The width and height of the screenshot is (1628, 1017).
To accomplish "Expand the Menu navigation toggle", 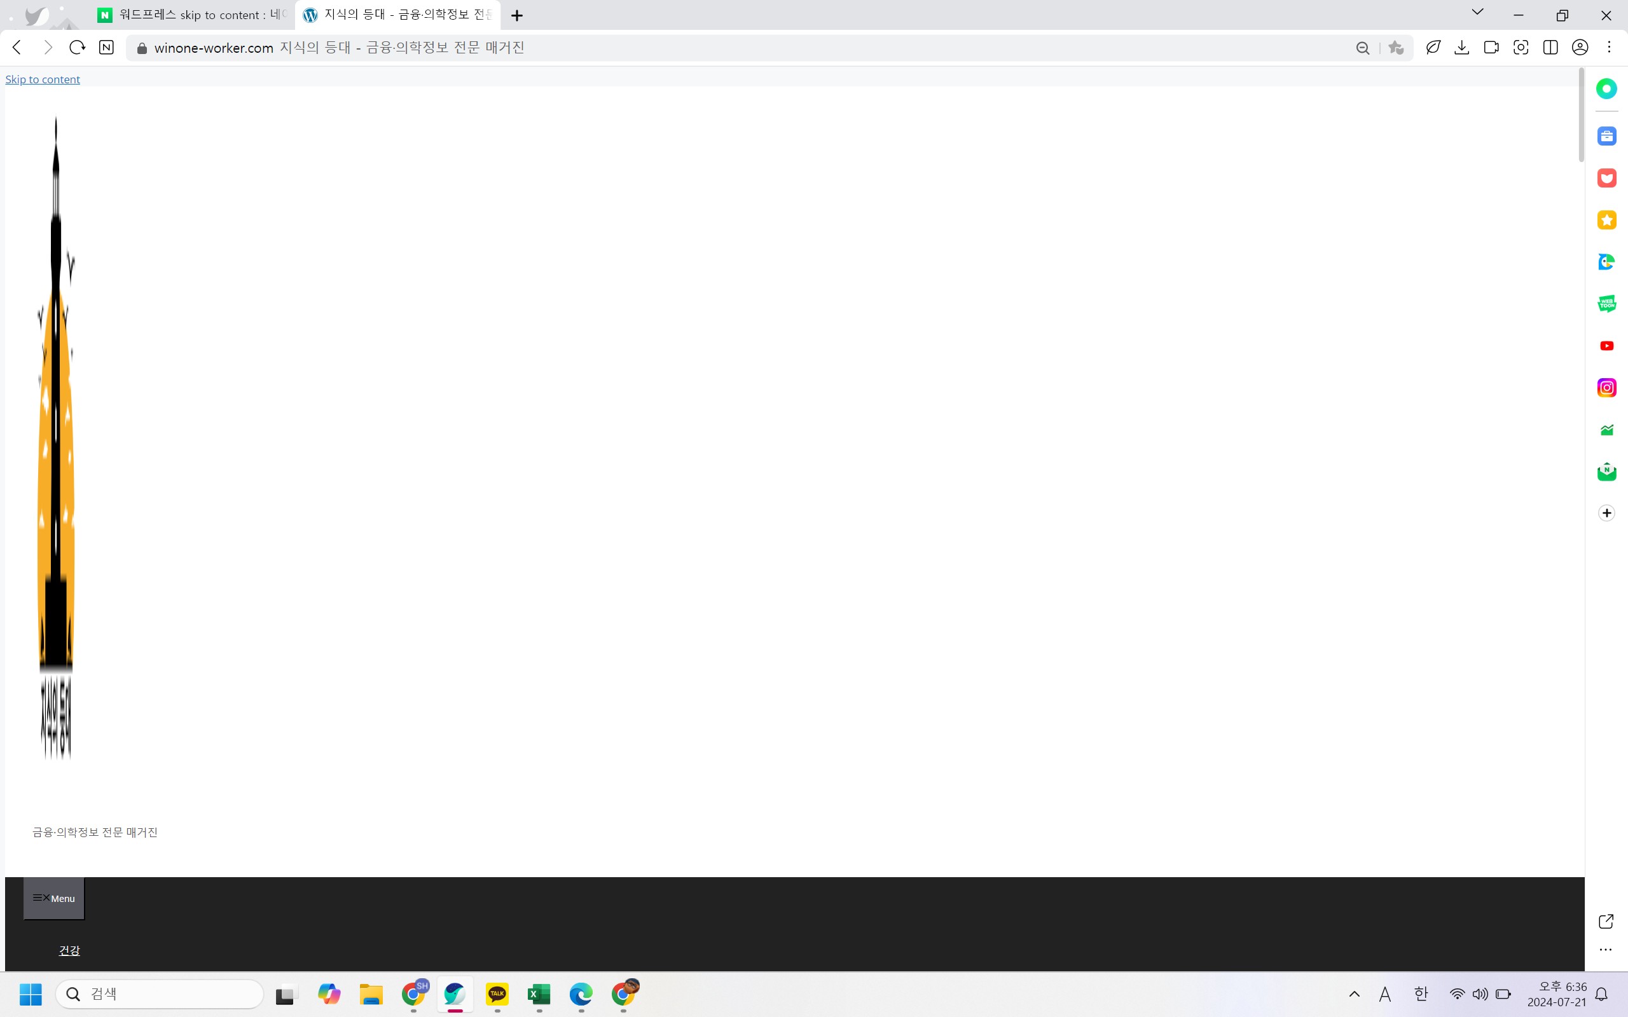I will (53, 898).
